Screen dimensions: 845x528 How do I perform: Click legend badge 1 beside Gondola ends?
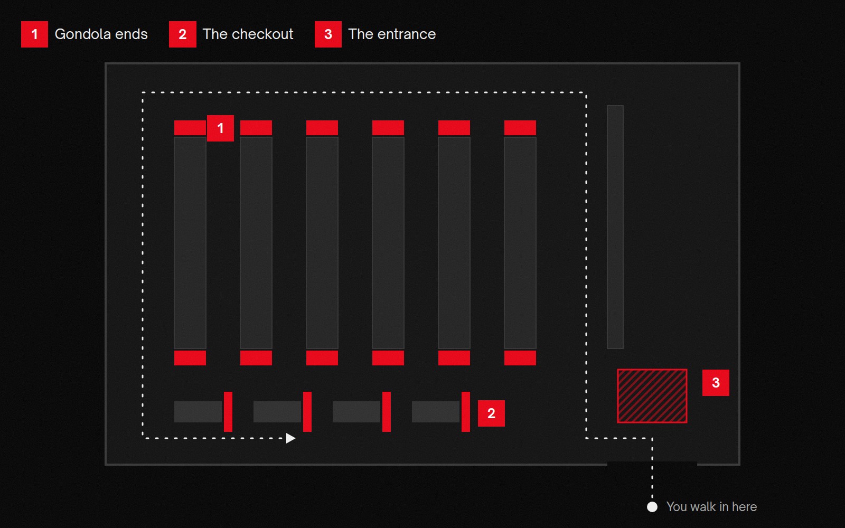point(34,34)
